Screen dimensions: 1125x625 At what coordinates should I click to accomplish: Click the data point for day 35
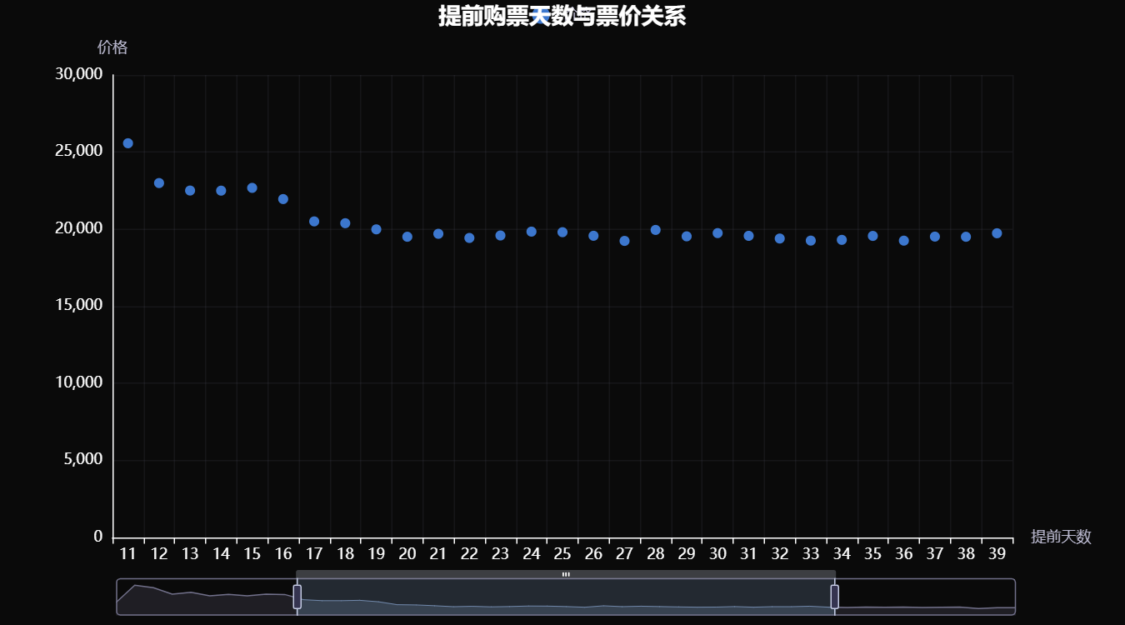pyautogui.click(x=872, y=236)
